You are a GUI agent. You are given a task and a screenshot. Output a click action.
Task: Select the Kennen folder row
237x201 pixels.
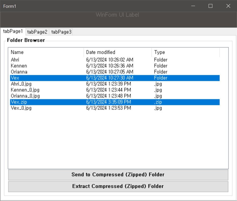click(x=115, y=66)
